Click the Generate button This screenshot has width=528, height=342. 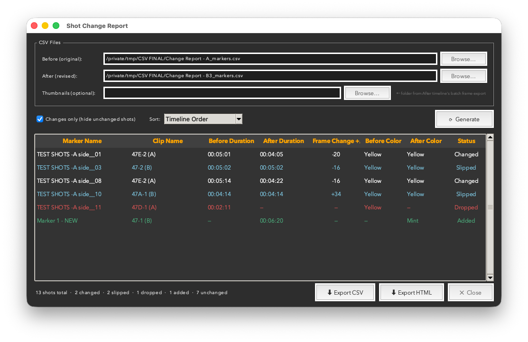pyautogui.click(x=464, y=119)
